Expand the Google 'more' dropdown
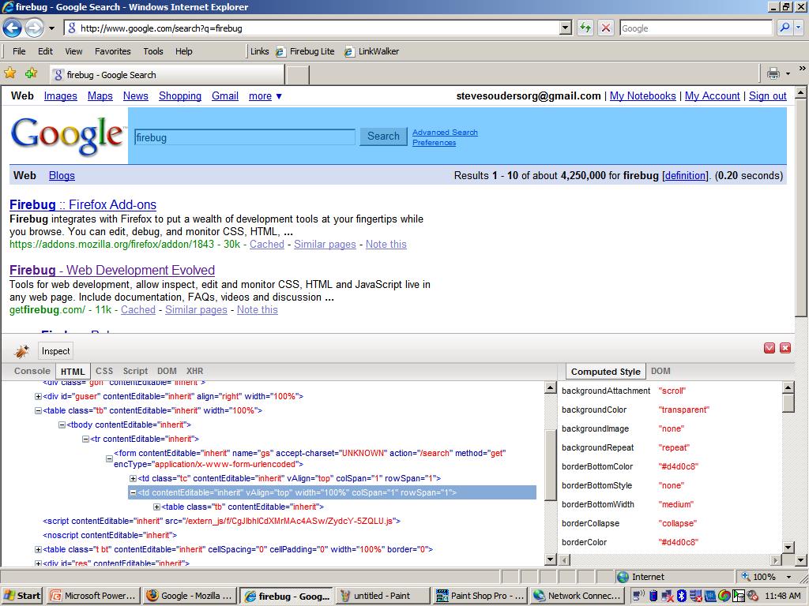The image size is (809, 606). 265,95
